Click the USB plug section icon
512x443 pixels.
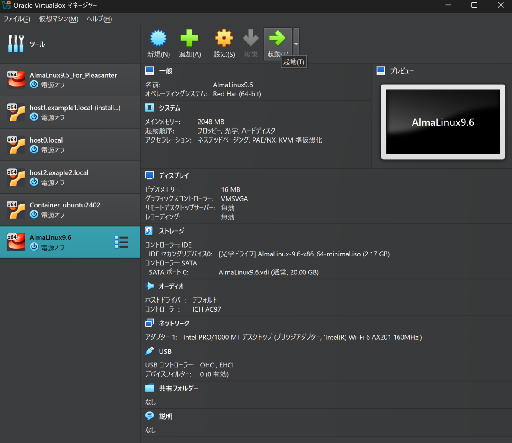tap(150, 351)
